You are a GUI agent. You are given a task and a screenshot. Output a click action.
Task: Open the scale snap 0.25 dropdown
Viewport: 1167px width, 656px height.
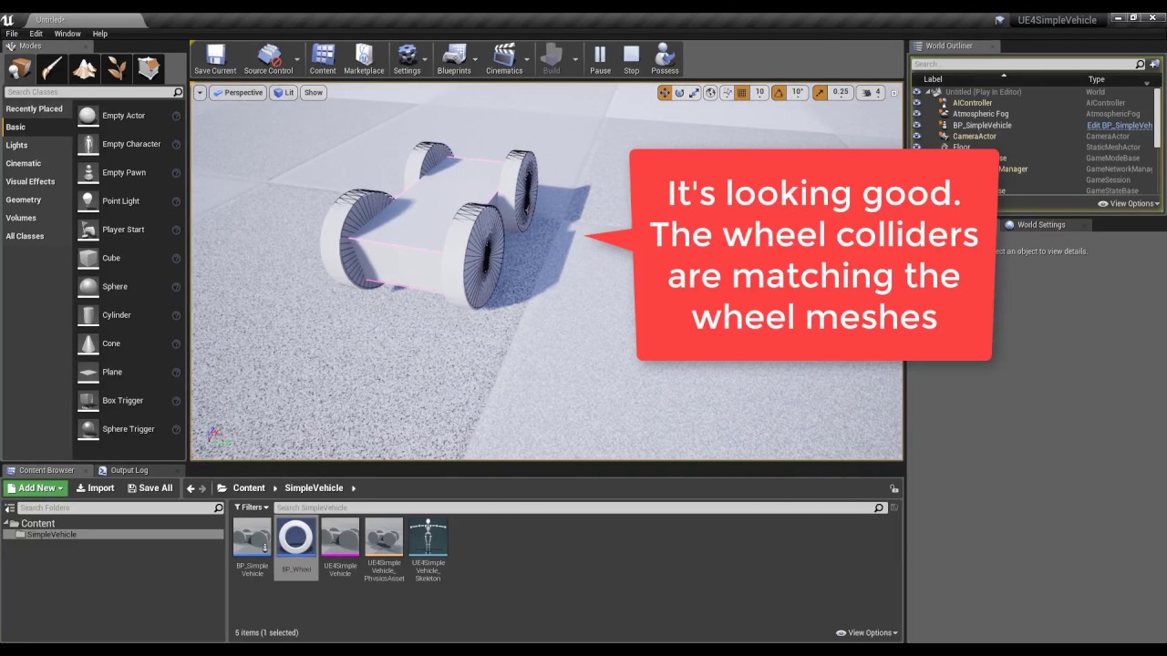841,92
